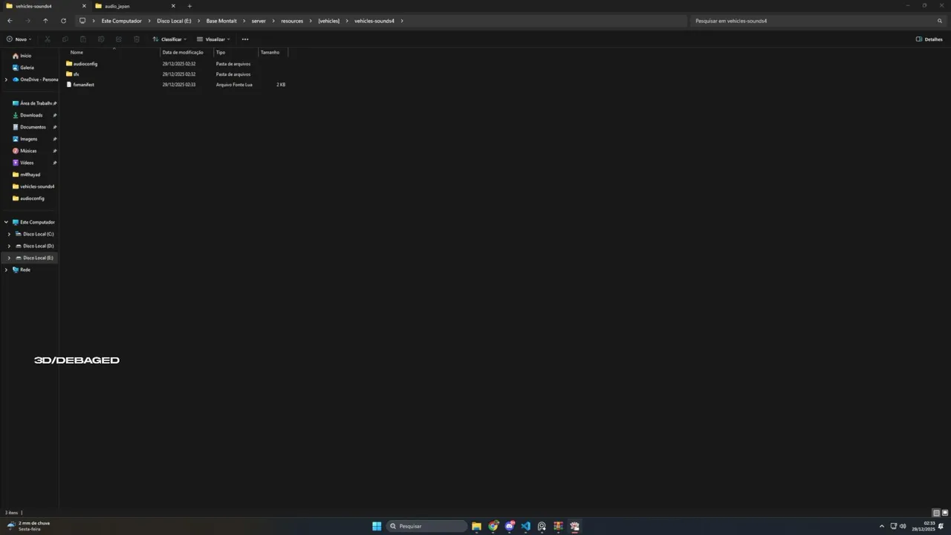Open the Windows Start menu
The image size is (951, 535).
[x=377, y=526]
